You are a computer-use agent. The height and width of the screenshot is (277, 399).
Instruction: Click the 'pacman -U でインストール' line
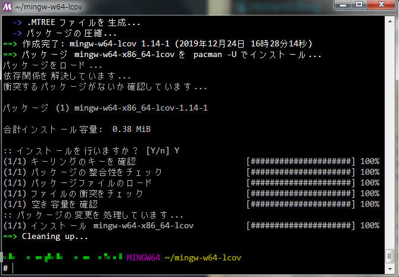[163, 55]
